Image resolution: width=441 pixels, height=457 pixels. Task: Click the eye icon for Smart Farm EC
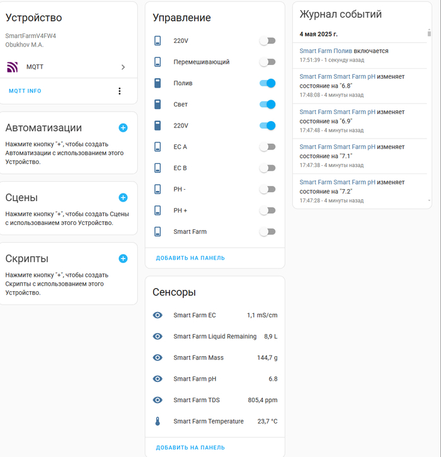coord(157,315)
